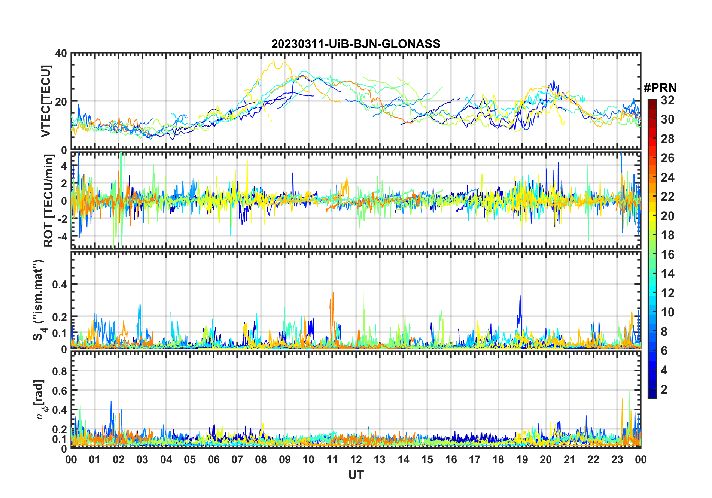Image resolution: width=712 pixels, height=498 pixels.
Task: Click the "#PRN" colorbar title
Action: pyautogui.click(x=660, y=88)
